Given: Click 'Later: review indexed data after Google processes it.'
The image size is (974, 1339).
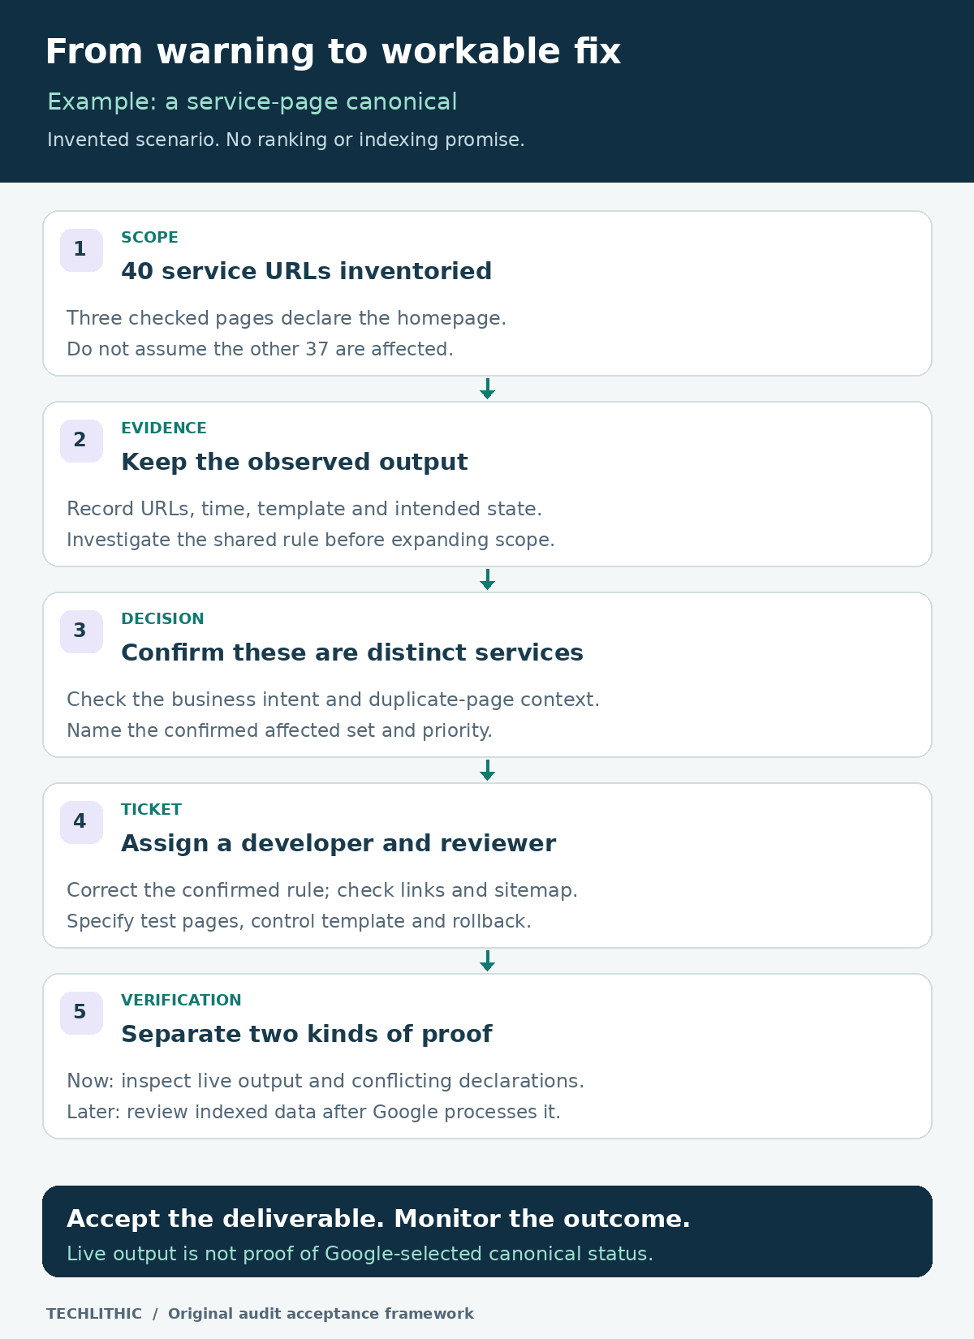Looking at the screenshot, I should pos(313,1112).
